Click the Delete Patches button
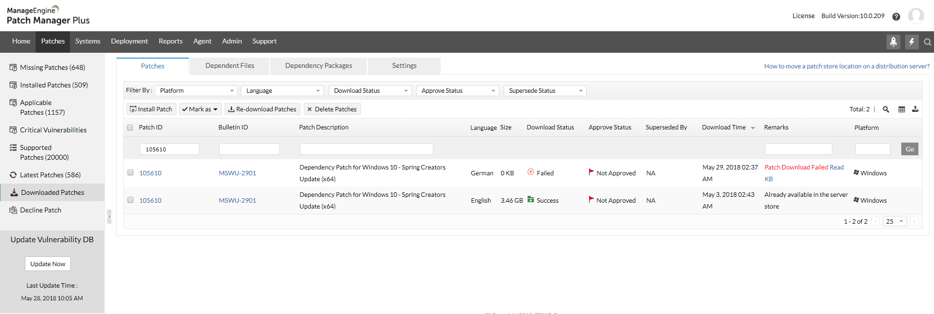The width and height of the screenshot is (934, 314). coord(332,109)
